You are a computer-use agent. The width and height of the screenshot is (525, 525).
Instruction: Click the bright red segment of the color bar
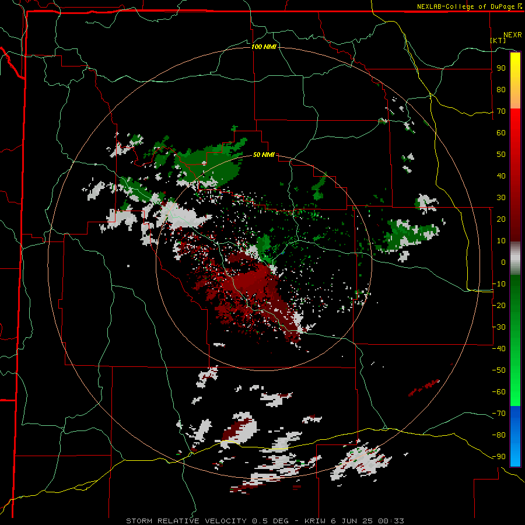point(515,175)
